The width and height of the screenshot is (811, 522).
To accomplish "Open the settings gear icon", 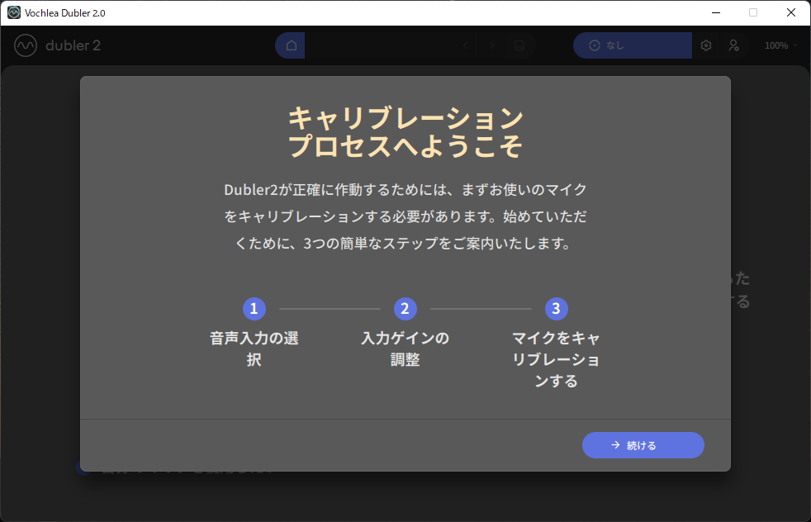I will pos(706,45).
